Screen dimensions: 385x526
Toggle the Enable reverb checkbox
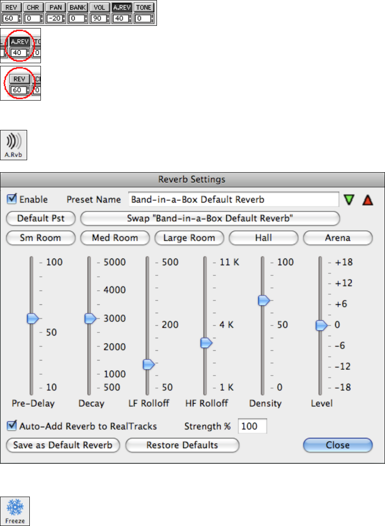pyautogui.click(x=12, y=199)
